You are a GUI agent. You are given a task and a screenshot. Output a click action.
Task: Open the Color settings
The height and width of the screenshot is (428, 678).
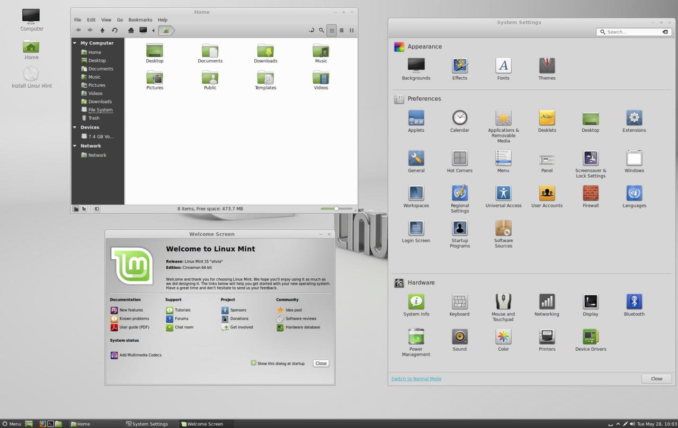503,340
